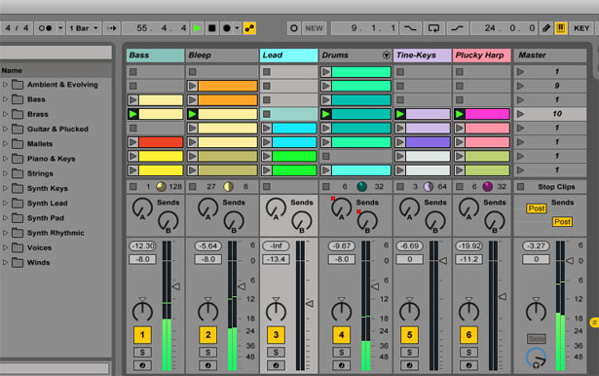Click the Bass volume value -8.0
This screenshot has height=376, width=599.
pos(142,259)
